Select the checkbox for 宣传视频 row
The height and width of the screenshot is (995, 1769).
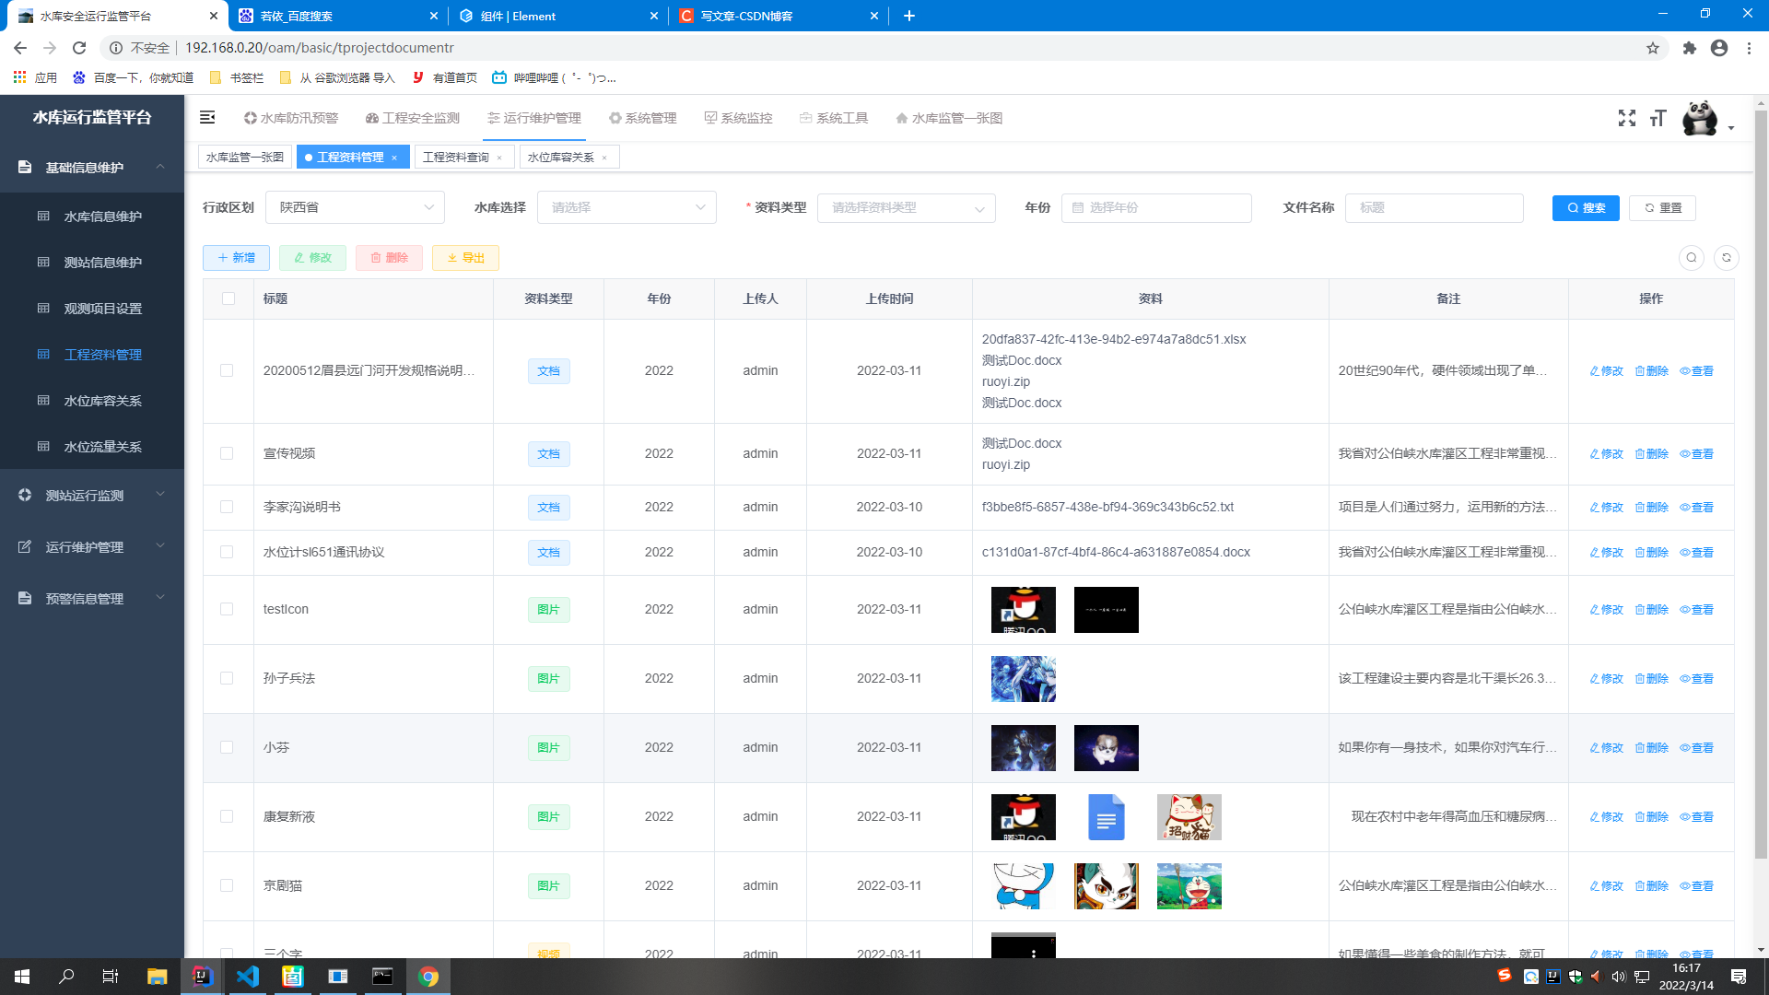coord(228,453)
